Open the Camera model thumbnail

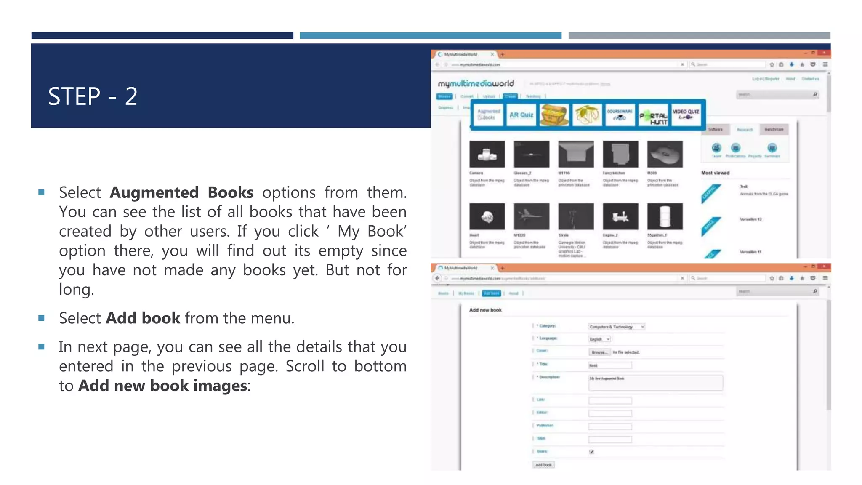[487, 155]
